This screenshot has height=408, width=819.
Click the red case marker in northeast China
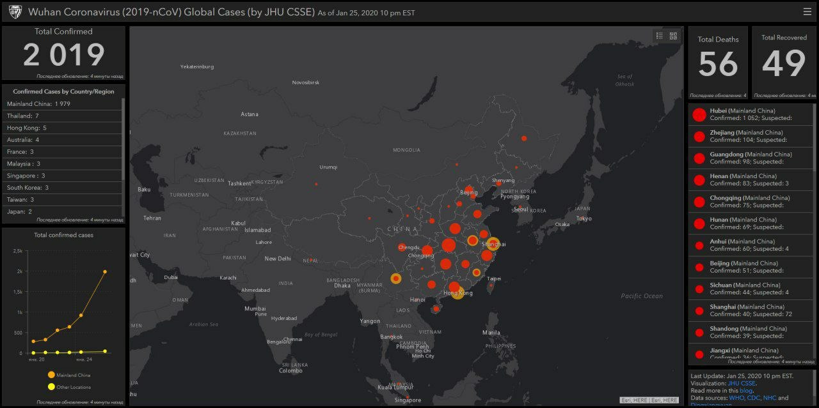[x=523, y=138]
